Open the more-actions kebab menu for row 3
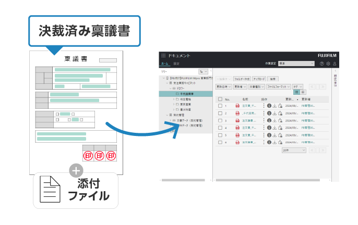The height and width of the screenshot is (225, 358). tap(264, 120)
